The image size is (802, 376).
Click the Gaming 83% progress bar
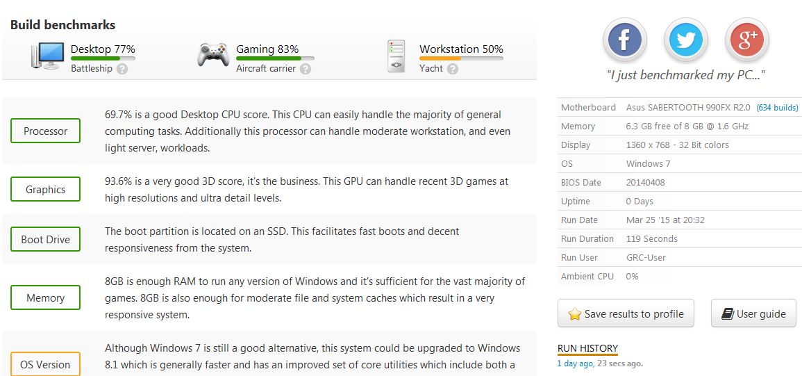click(x=275, y=58)
